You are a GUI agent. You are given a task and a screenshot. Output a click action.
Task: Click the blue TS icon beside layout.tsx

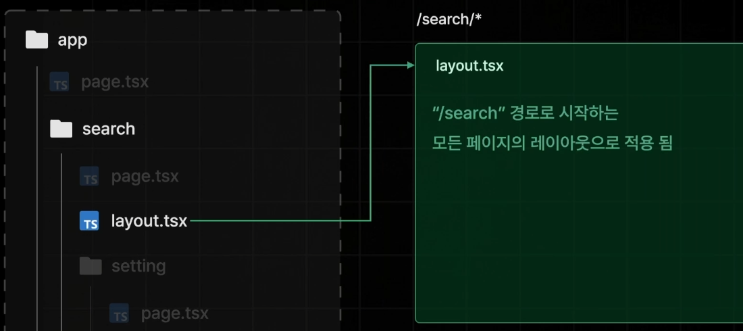[x=89, y=221]
